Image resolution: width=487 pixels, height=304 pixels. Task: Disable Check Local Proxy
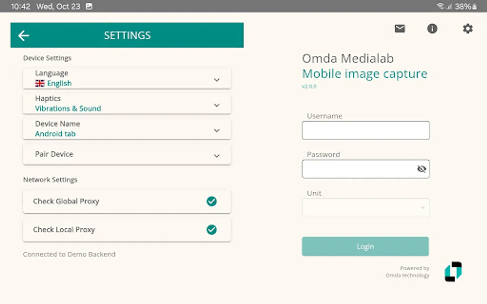211,230
